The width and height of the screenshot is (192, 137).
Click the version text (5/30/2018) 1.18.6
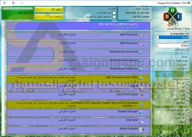(179, 29)
